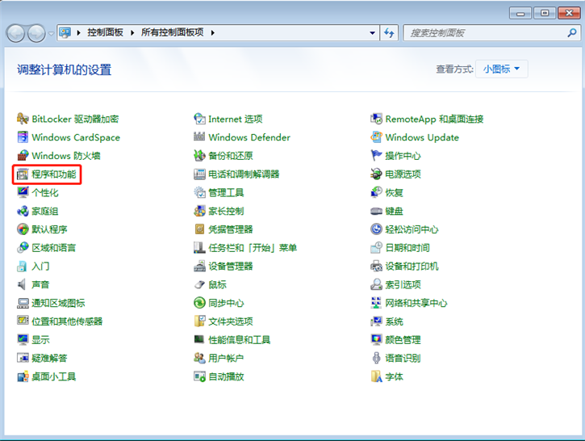Viewport: 585px width, 441px height.
Task: Click the 用户帐户 icon
Action: [200, 358]
